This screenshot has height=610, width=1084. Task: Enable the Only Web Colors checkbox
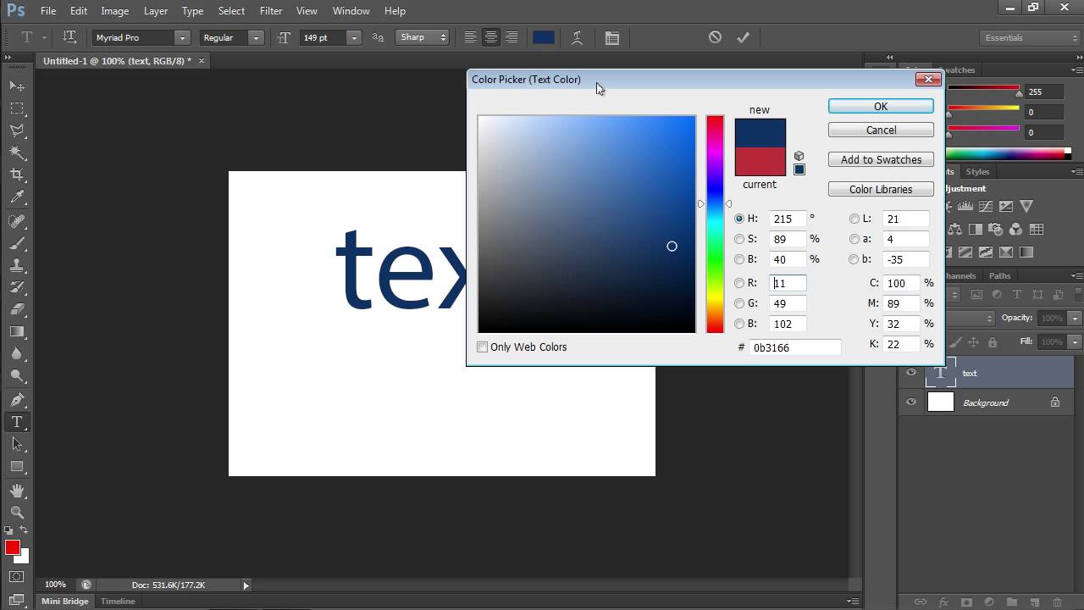pyautogui.click(x=483, y=347)
